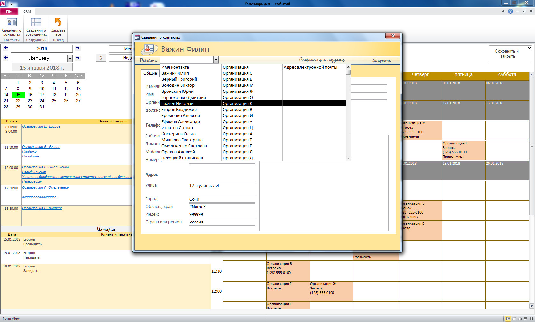Open the Организация Е. Шашков reminder link
The width and height of the screenshot is (535, 322).
point(42,208)
